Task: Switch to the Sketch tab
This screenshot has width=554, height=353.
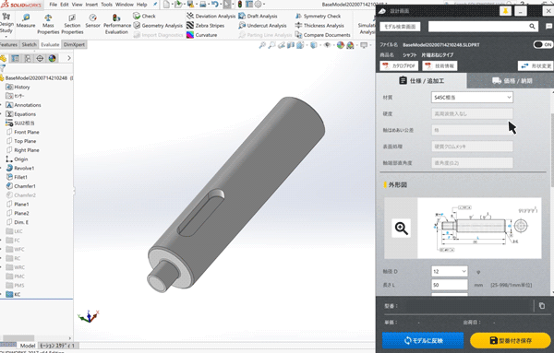Action: tap(29, 44)
